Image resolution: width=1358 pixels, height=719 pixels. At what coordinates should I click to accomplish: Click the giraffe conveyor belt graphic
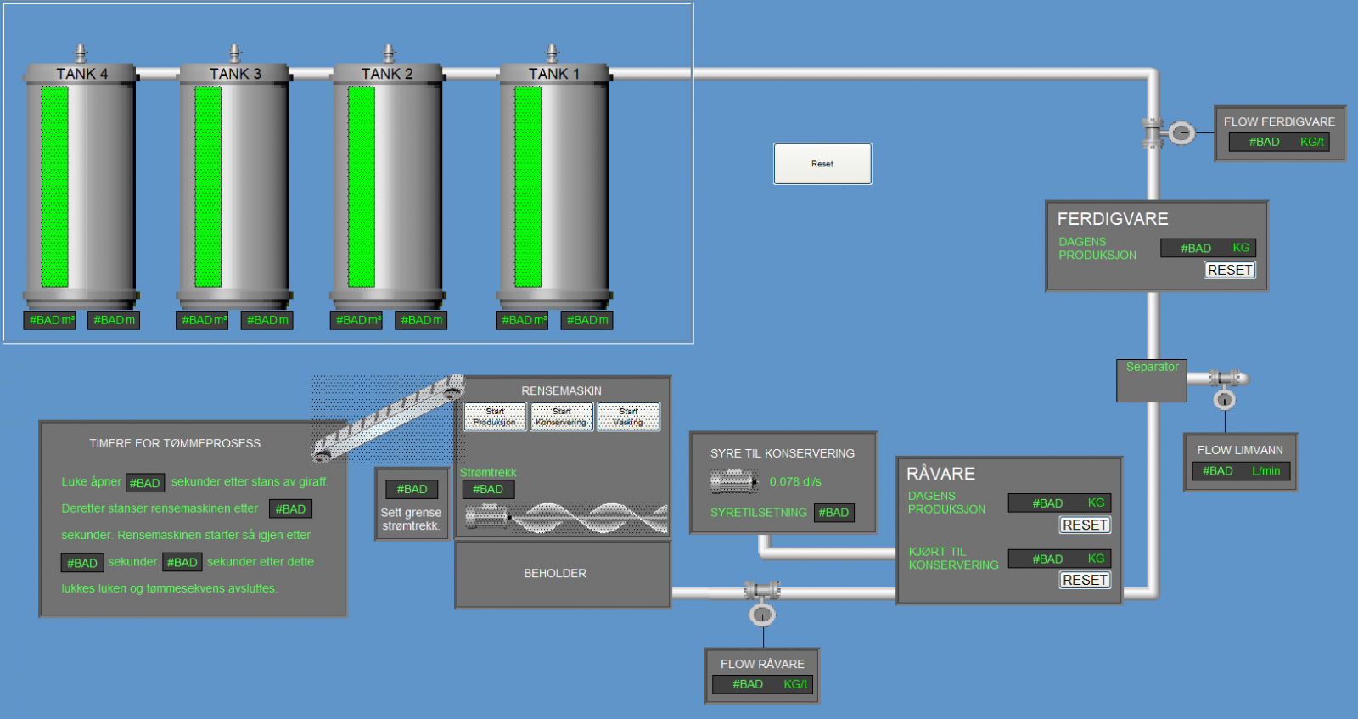(387, 418)
